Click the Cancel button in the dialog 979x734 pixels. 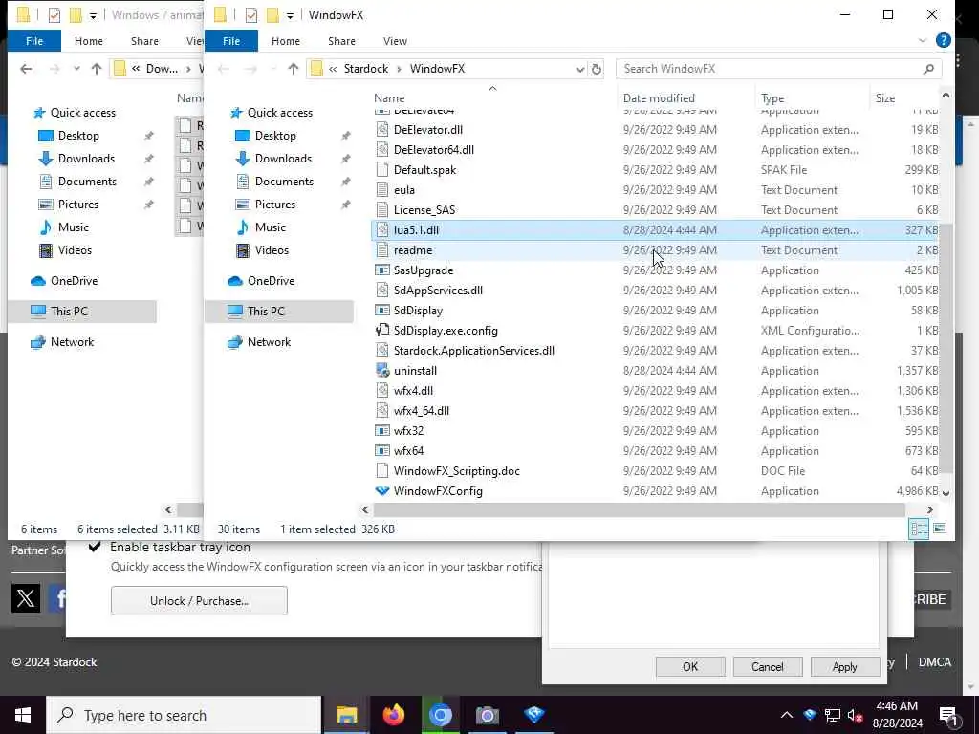[x=768, y=666]
